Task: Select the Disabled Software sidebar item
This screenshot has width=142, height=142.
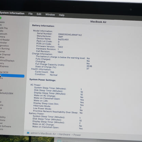Action: (5, 126)
